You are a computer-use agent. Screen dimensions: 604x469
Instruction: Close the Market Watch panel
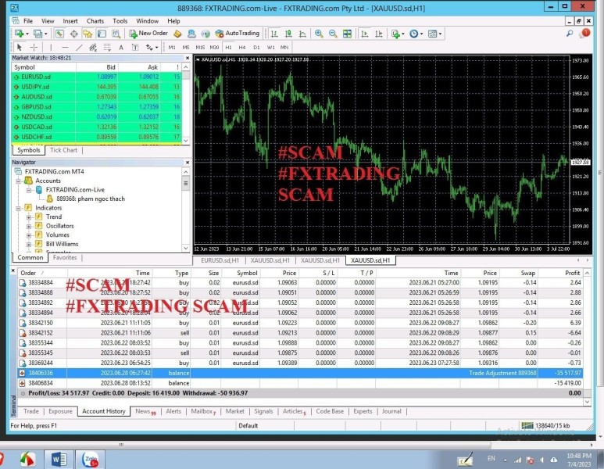pos(188,58)
